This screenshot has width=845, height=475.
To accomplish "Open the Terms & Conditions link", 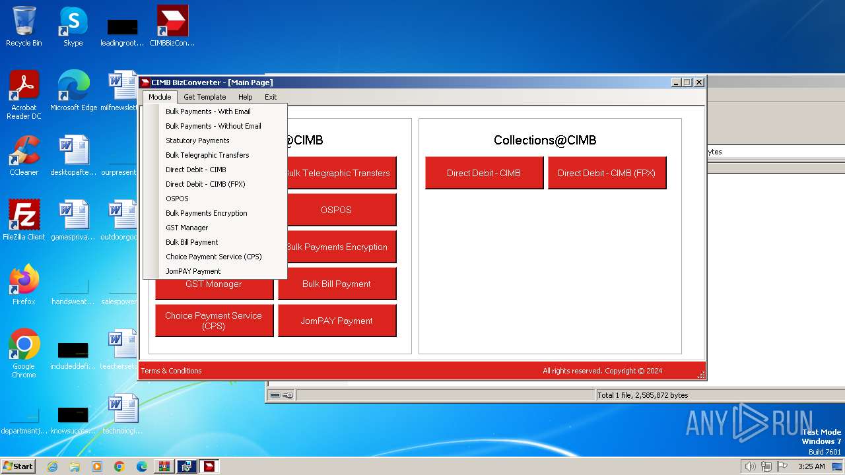I will pyautogui.click(x=172, y=371).
